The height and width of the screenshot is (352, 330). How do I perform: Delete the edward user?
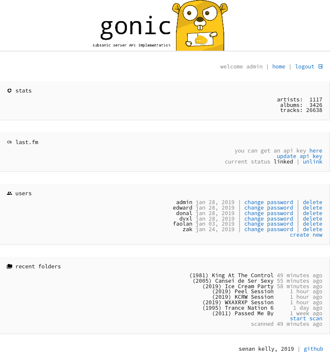tap(312, 208)
